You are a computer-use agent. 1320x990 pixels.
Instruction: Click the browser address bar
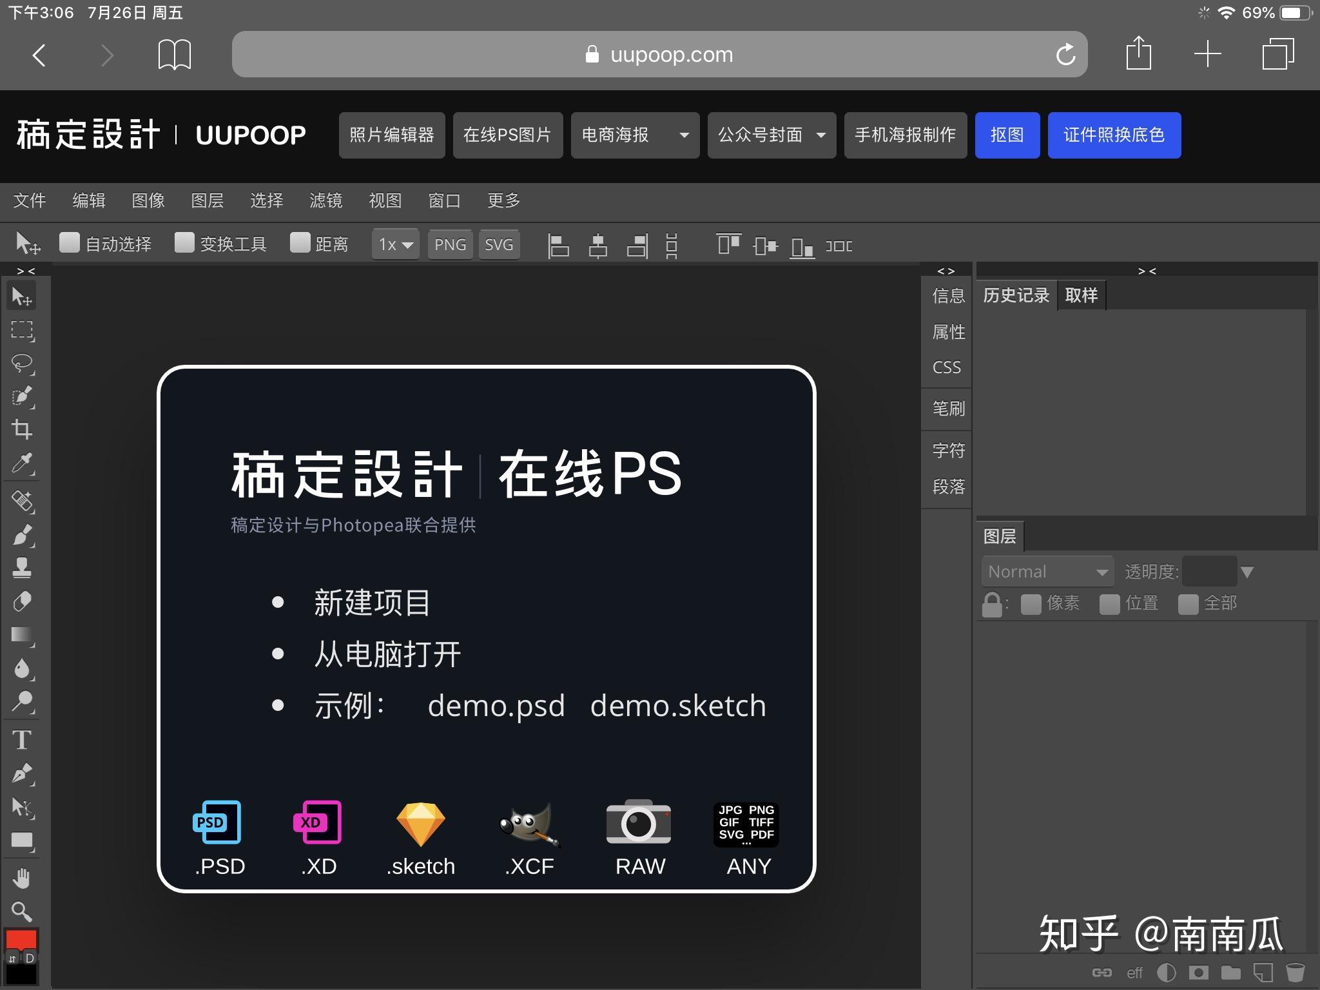point(660,54)
